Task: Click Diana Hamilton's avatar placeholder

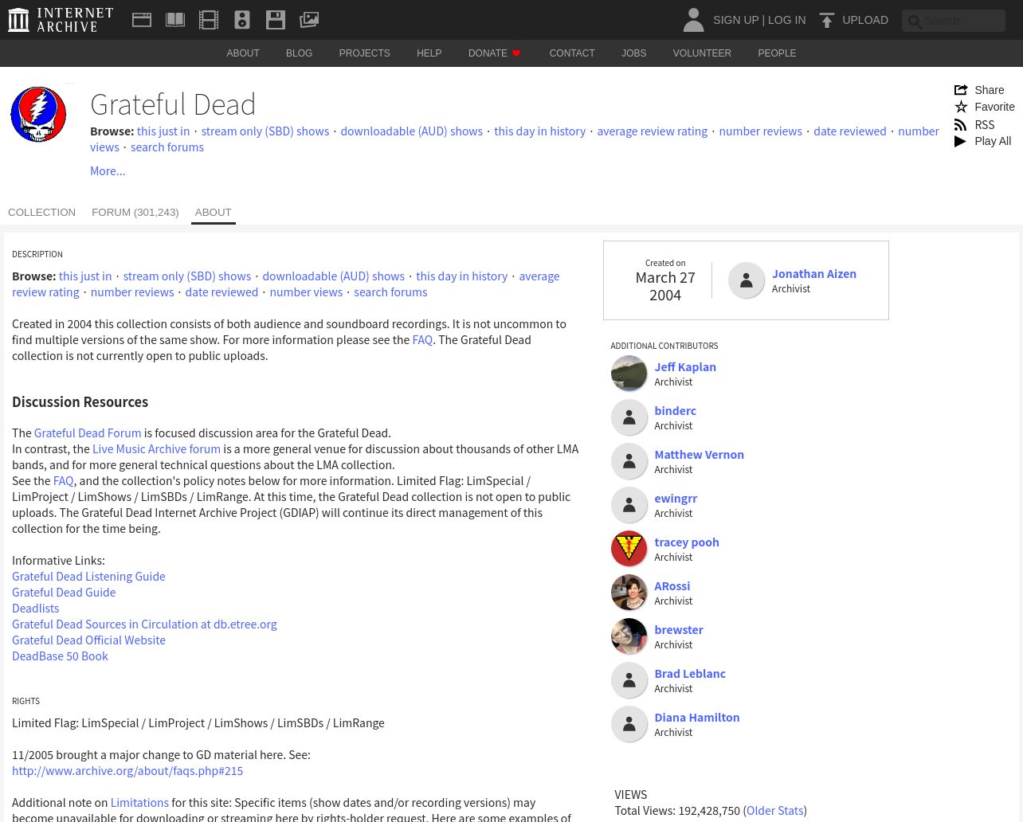Action: 629,723
